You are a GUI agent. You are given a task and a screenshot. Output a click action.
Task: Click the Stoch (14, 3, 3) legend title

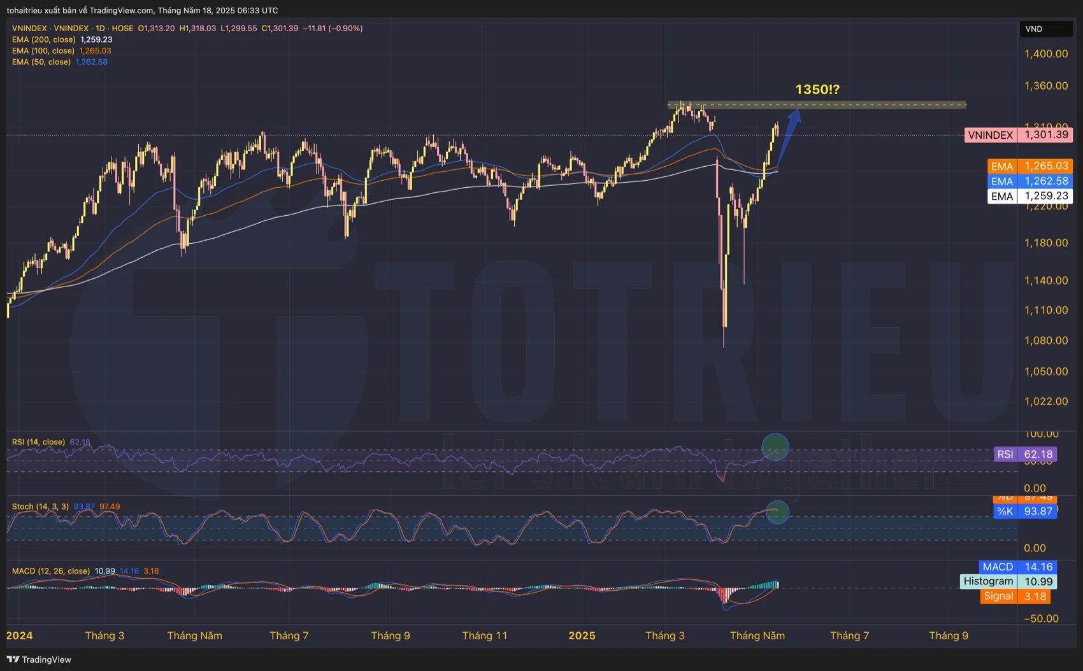(x=40, y=507)
